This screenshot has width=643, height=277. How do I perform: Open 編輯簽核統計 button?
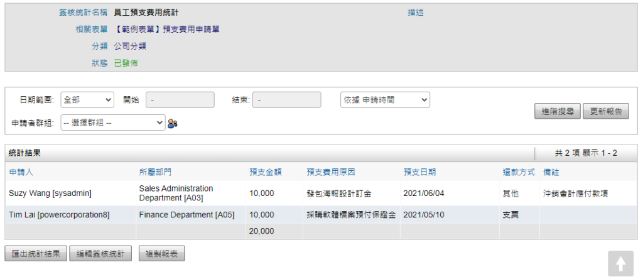click(x=100, y=254)
